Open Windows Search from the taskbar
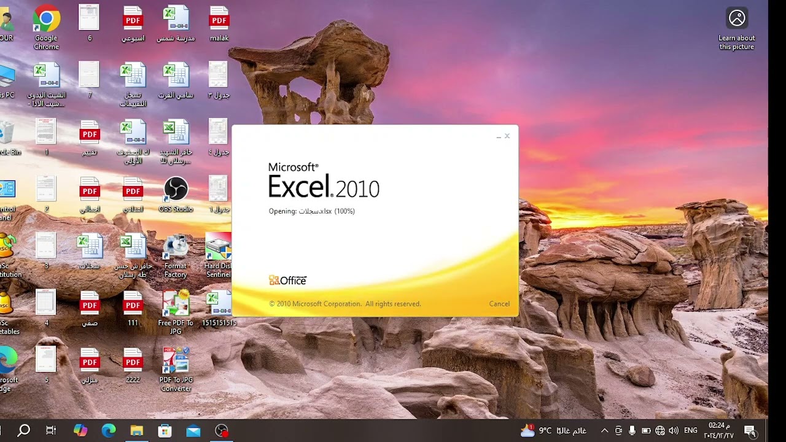This screenshot has width=786, height=442. coord(24,430)
